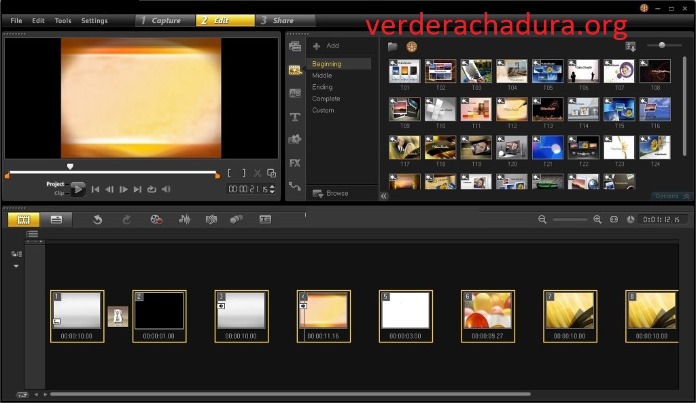Open the Transition library (AB icon)

pyautogui.click(x=295, y=93)
